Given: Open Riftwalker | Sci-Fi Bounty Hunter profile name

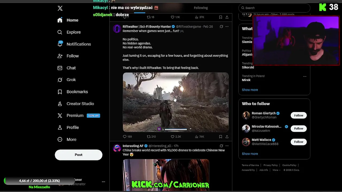Looking at the screenshot, I should click(x=147, y=27).
